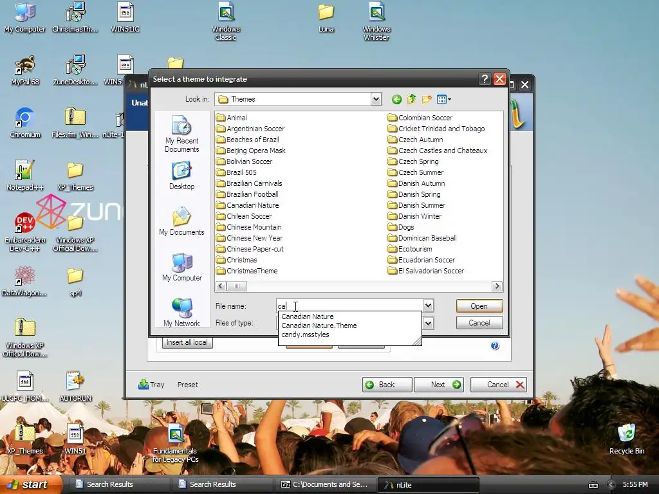Select the Notepad++ desktop shortcut
659x494 pixels.
(x=25, y=176)
